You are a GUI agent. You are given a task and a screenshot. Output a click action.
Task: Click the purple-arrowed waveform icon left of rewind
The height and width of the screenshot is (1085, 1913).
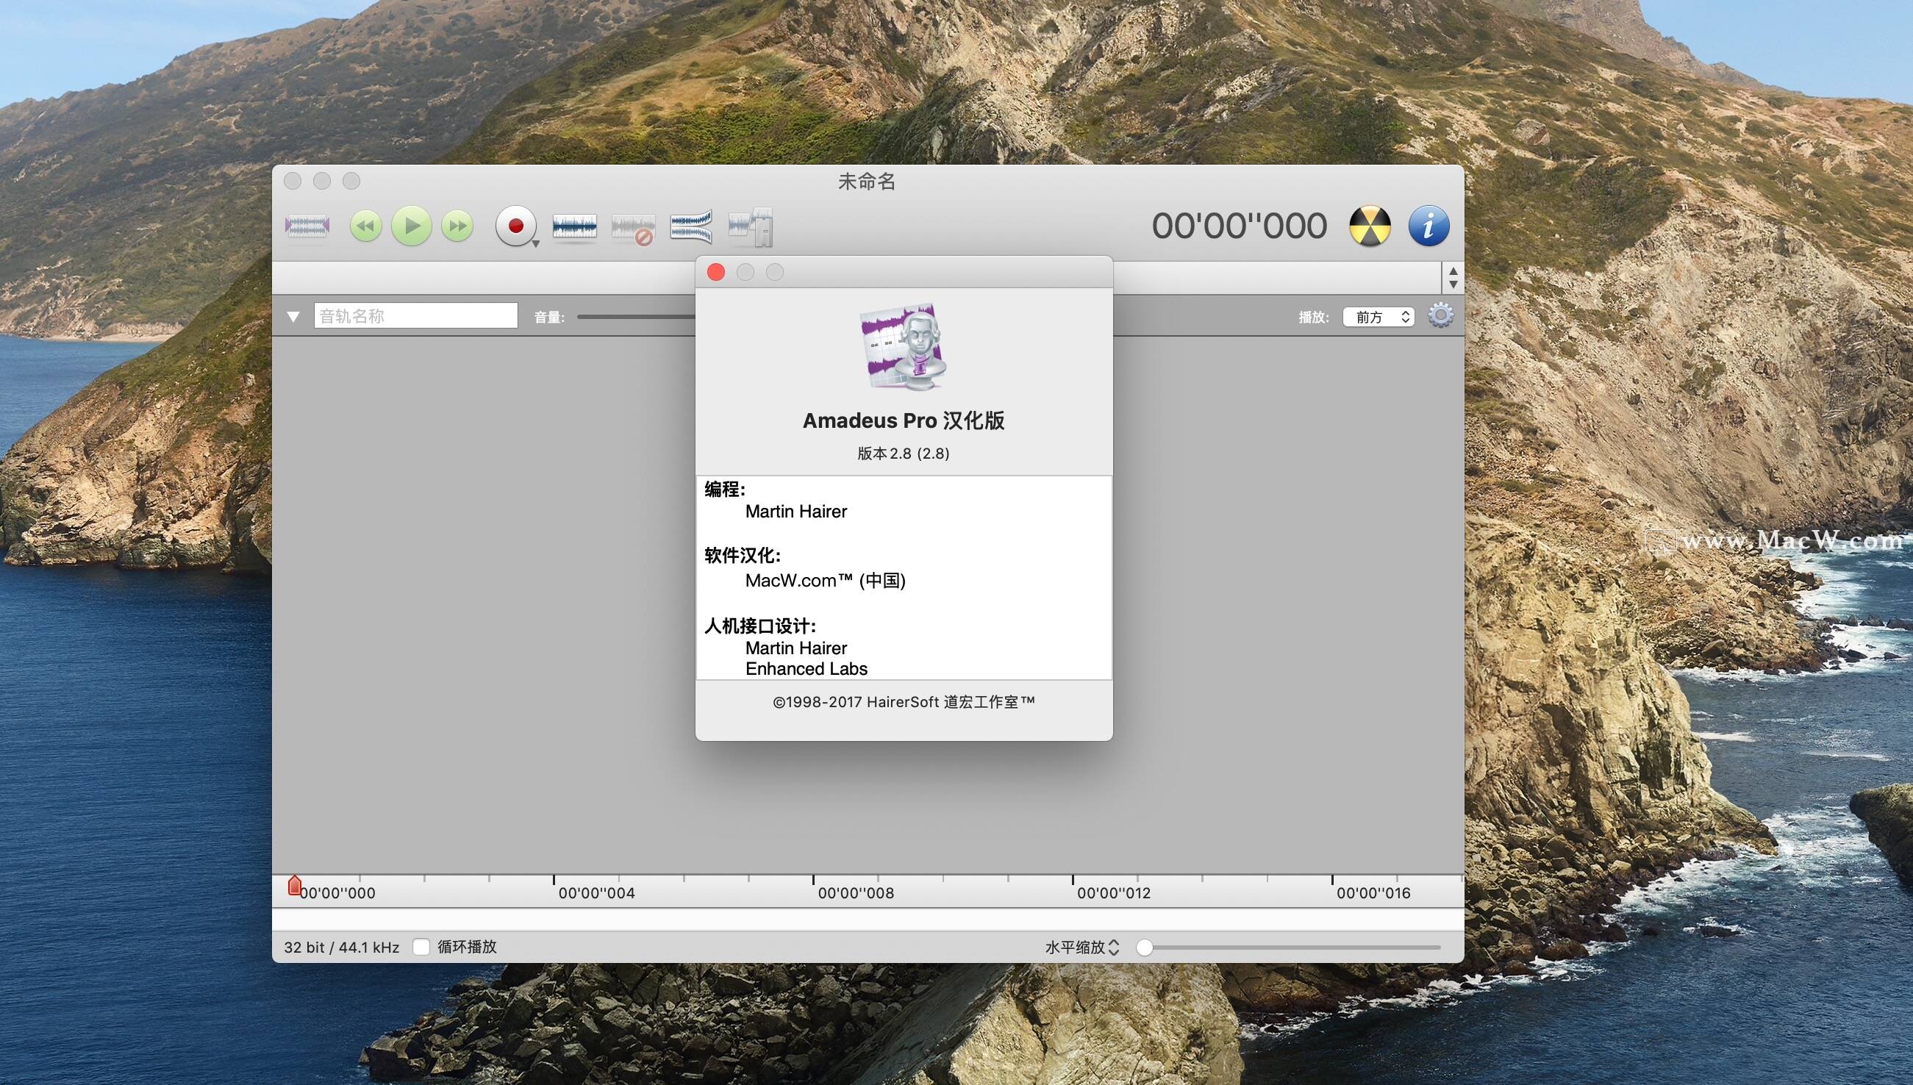(307, 226)
